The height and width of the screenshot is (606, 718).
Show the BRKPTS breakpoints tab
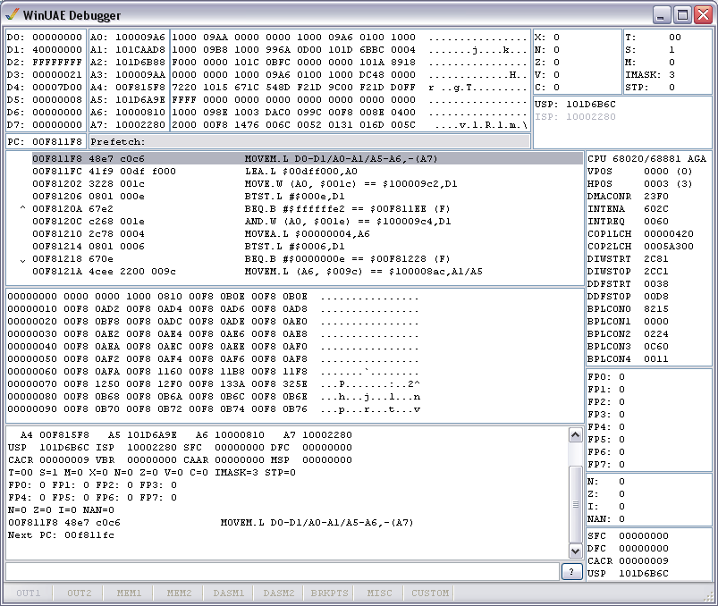pyautogui.click(x=329, y=593)
